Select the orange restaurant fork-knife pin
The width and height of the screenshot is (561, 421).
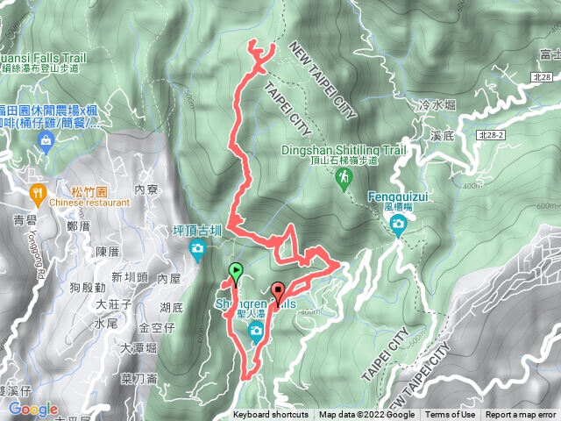point(38,195)
